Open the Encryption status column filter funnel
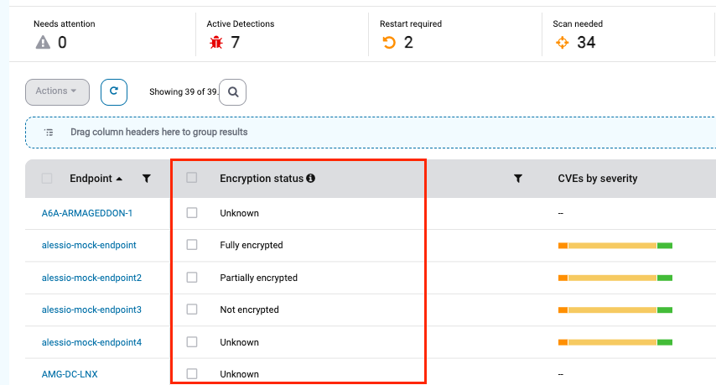716x385 pixels. tap(518, 179)
